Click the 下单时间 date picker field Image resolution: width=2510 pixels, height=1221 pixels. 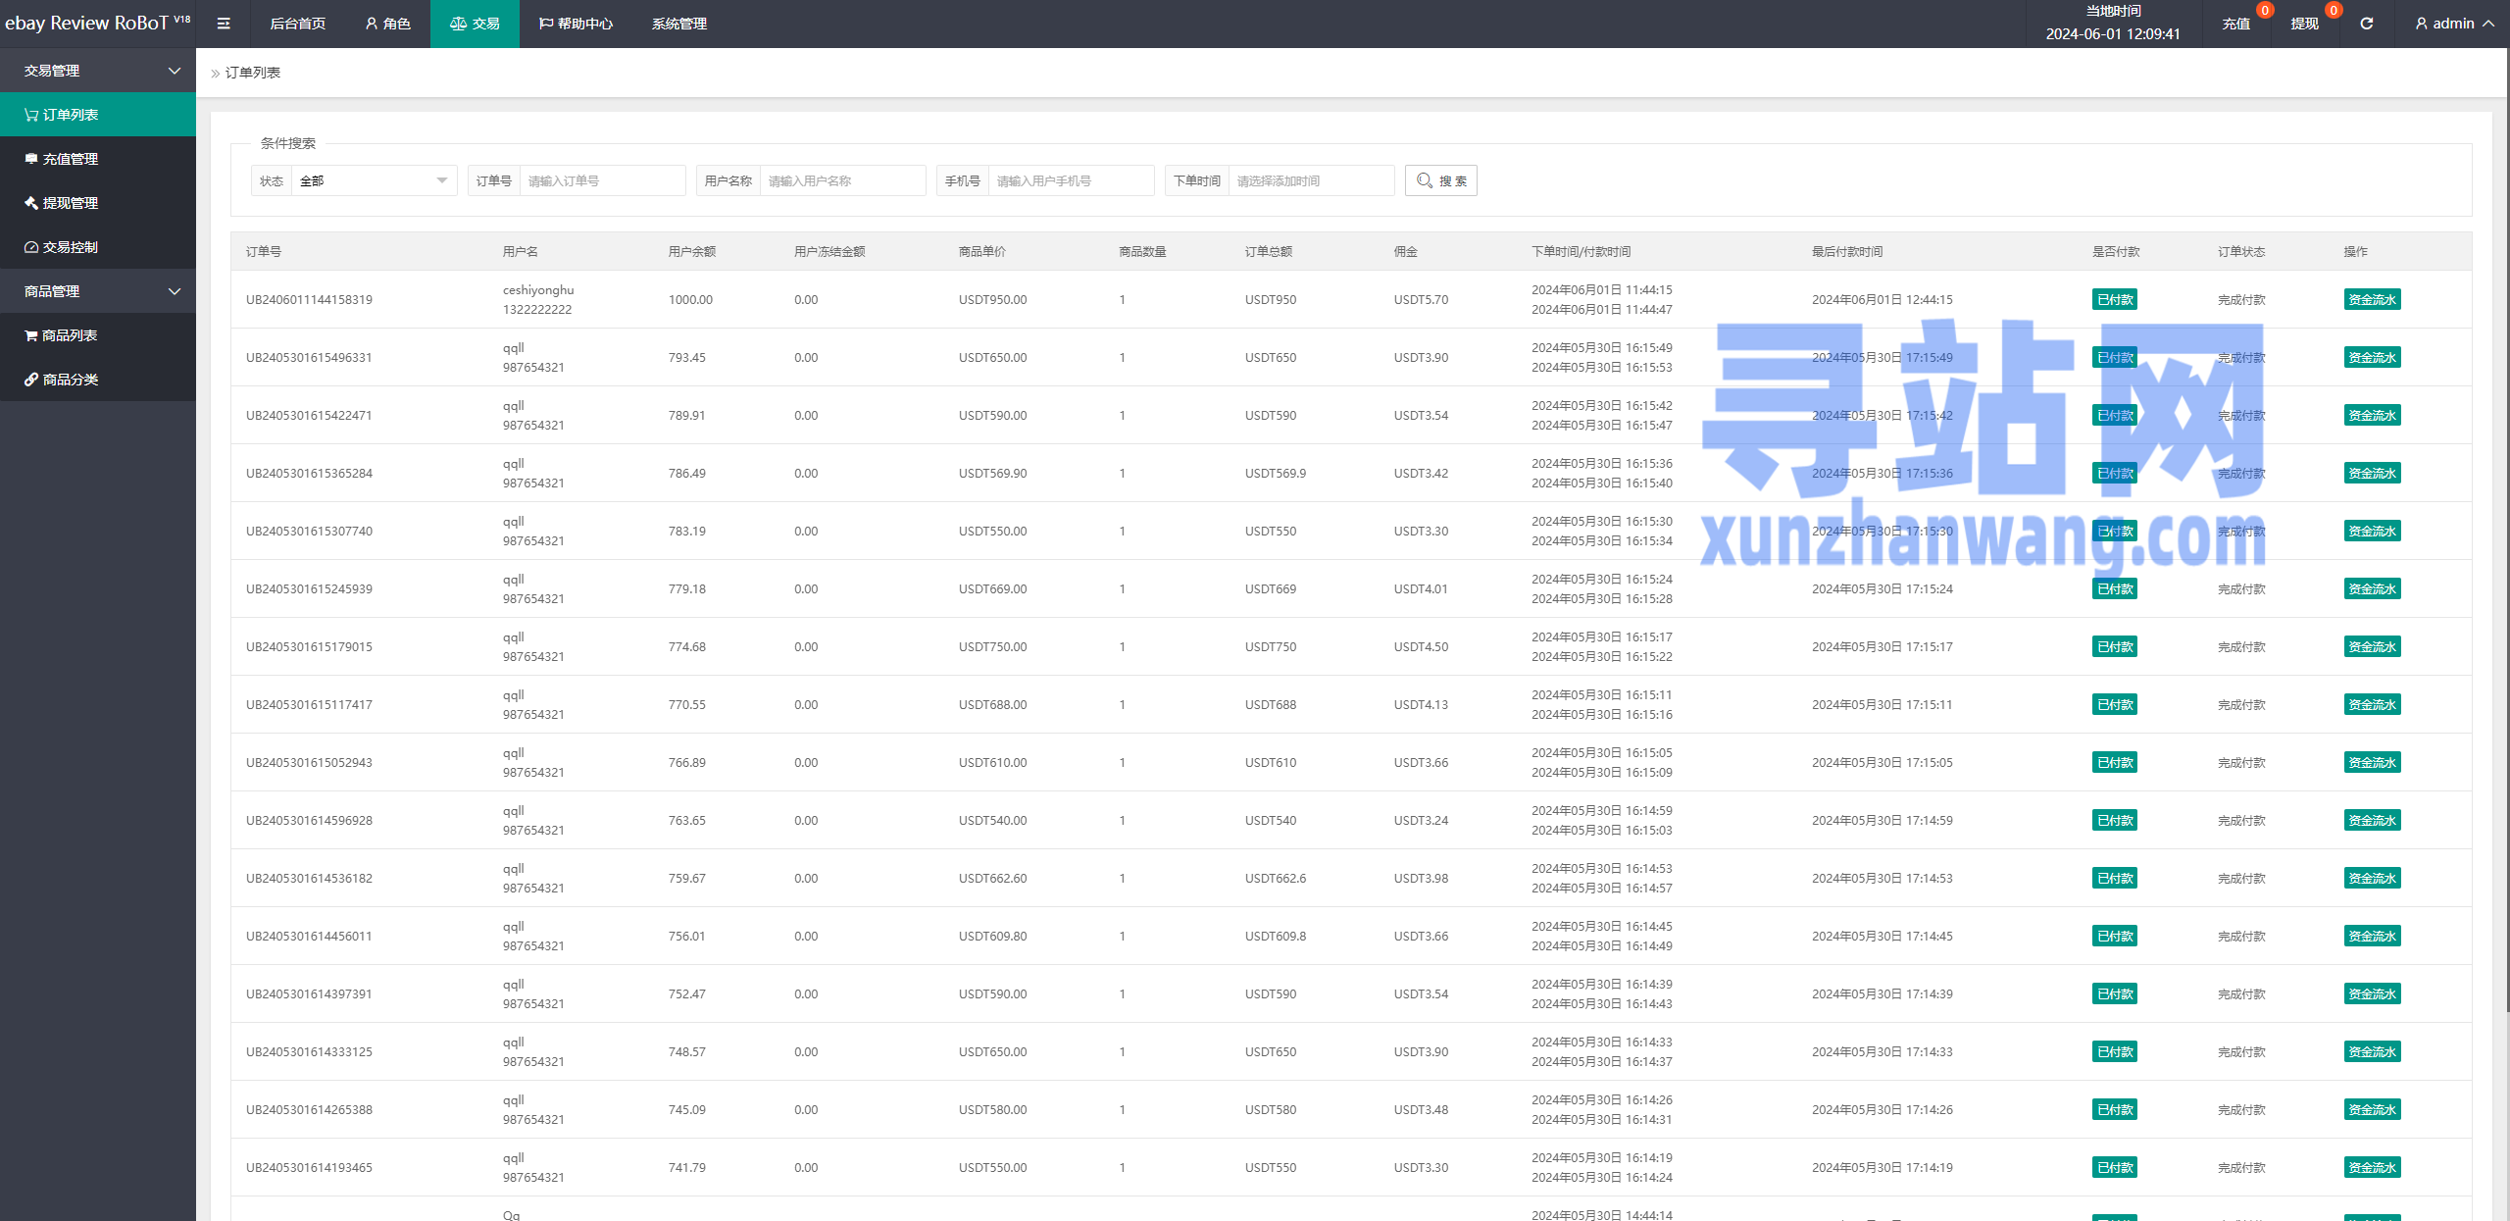(x=1311, y=180)
